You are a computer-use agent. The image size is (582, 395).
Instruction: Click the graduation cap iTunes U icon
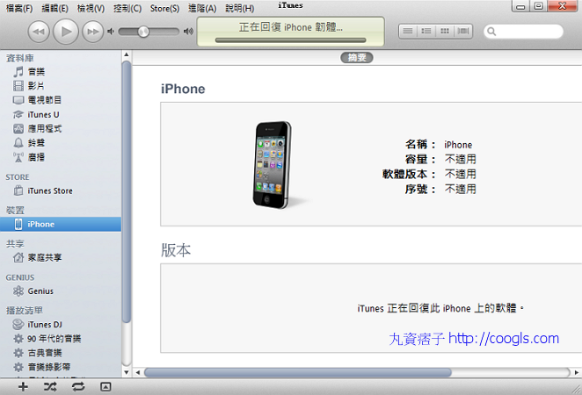18,114
